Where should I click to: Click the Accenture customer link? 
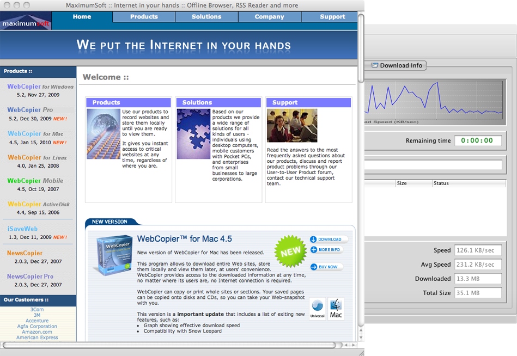pos(37,321)
